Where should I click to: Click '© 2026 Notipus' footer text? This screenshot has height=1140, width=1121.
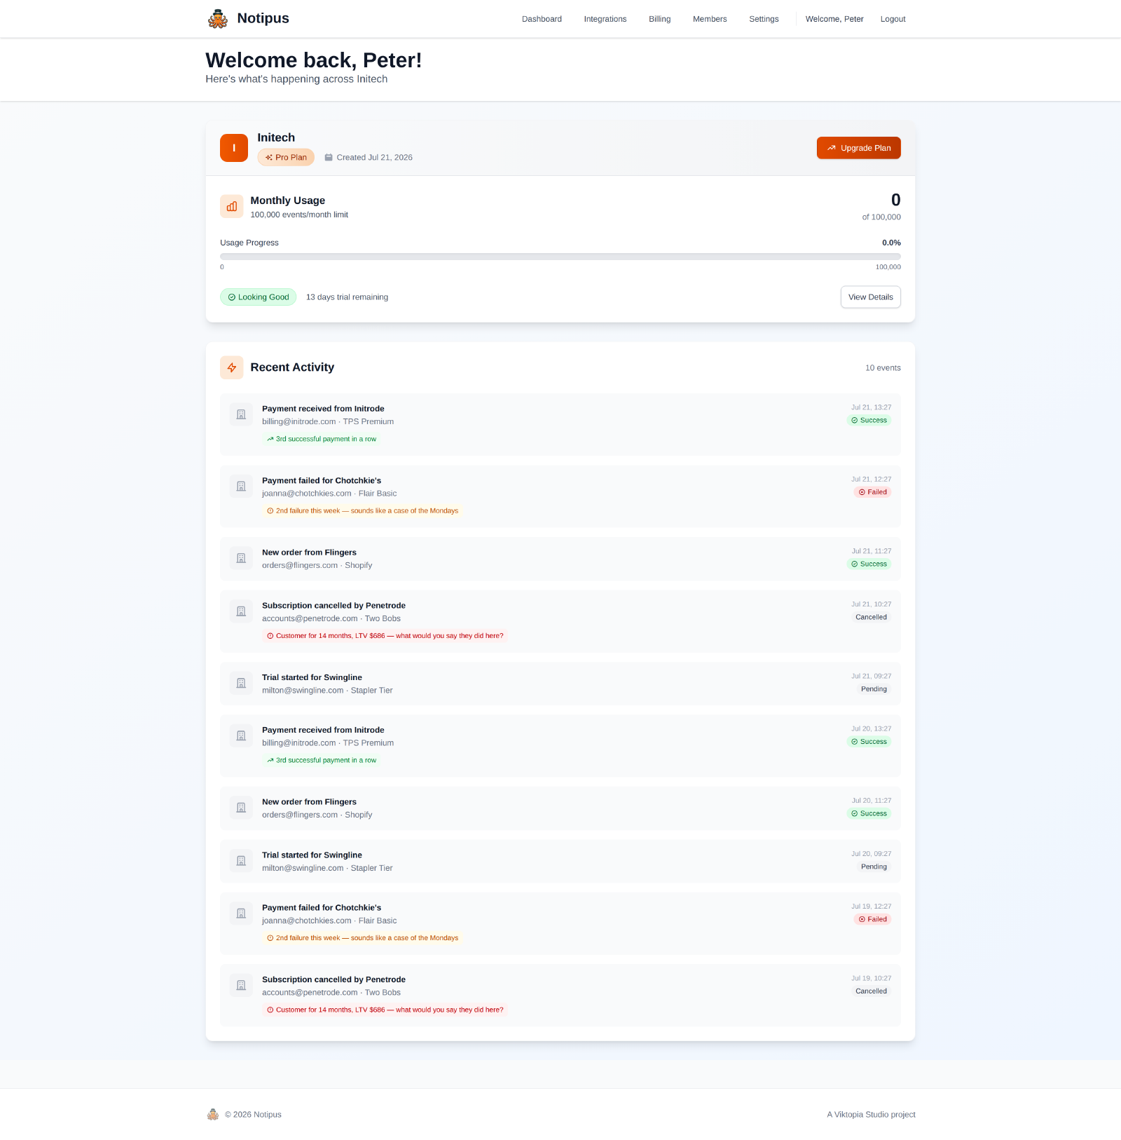click(x=253, y=1115)
